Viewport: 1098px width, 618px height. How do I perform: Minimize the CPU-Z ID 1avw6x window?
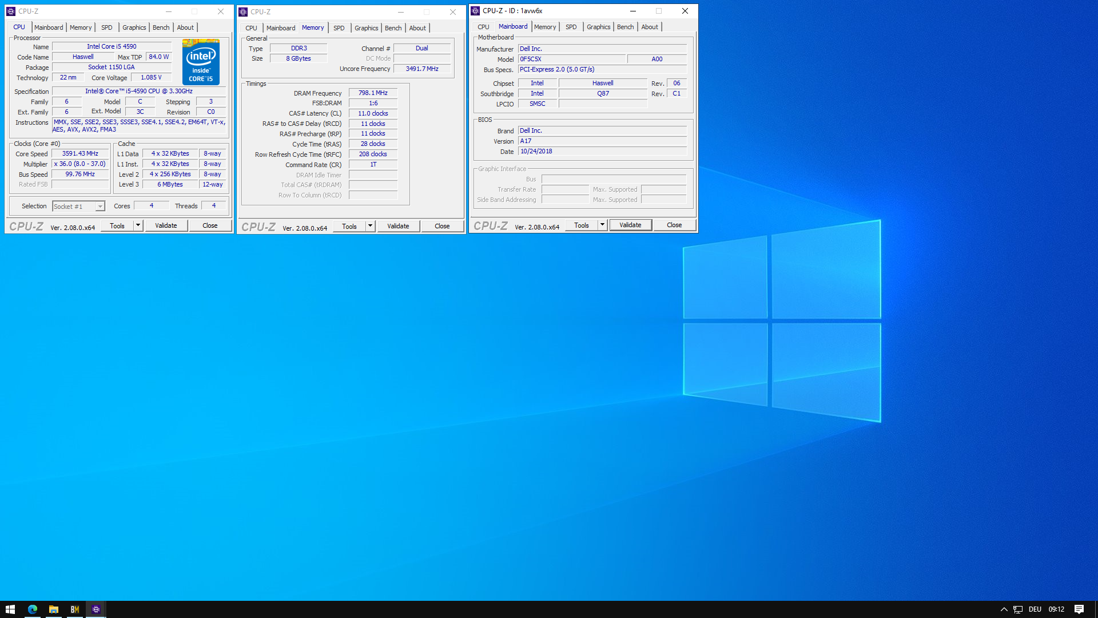tap(633, 11)
